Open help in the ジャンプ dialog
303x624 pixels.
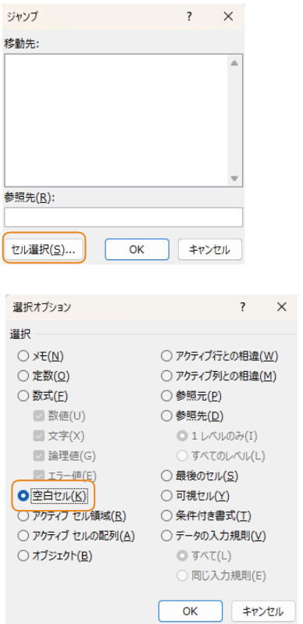(189, 16)
